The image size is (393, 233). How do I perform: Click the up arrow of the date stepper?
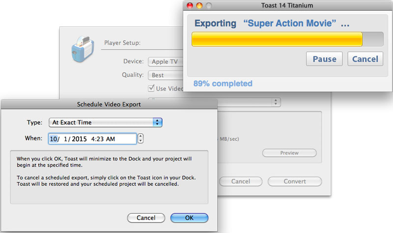(141, 136)
